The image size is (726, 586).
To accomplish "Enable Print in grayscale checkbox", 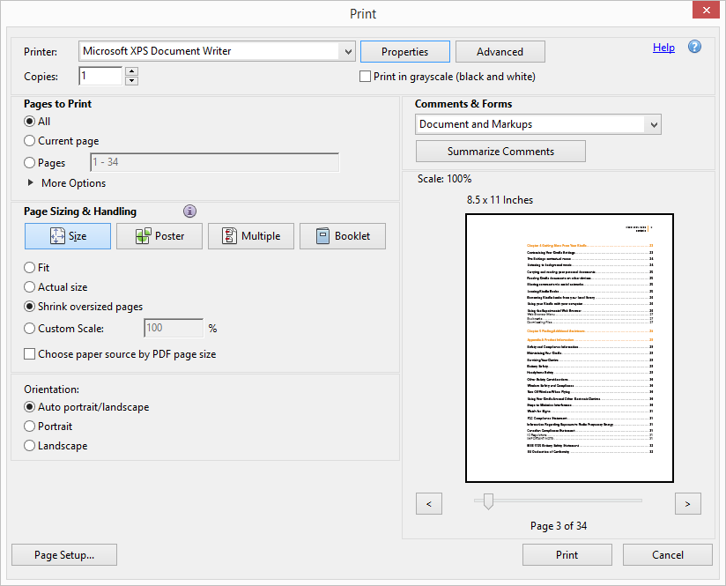I will [366, 77].
